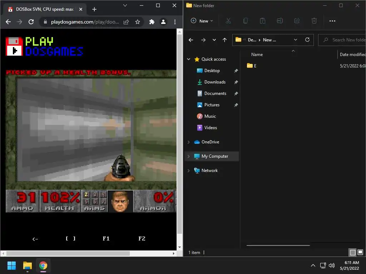Click the De... breadcrumb in address path
The height and width of the screenshot is (274, 366).
[x=252, y=40]
